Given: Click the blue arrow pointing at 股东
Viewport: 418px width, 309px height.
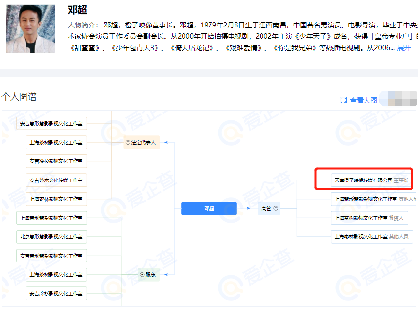Looking at the screenshot, I should coord(165,274).
